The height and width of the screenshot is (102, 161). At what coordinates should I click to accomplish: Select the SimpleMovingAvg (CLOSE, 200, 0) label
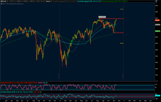[x=112, y=1]
